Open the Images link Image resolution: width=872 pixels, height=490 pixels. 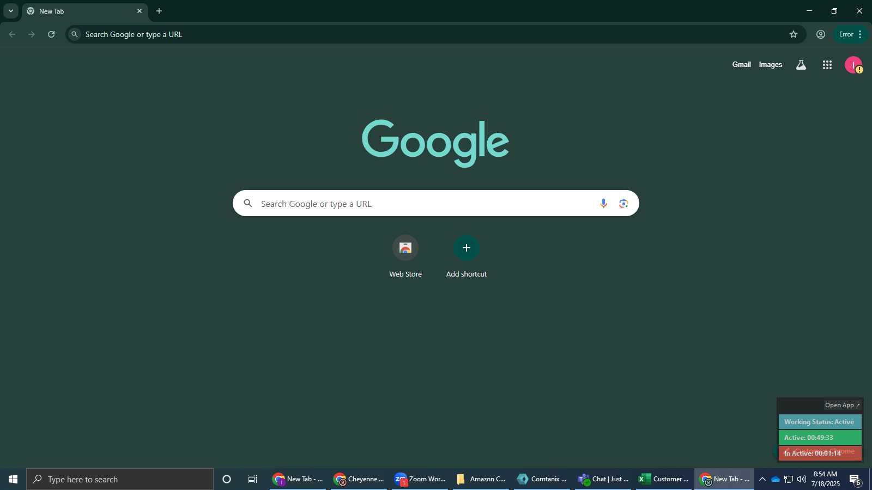(x=771, y=64)
